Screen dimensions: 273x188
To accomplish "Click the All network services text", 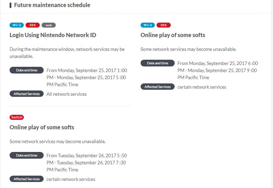I will pos(66,94).
